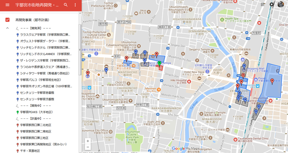This screenshot has width=288, height=153.
Task: Select 宇都宮PEAKS（大手地区） green entry
Action: (36, 112)
